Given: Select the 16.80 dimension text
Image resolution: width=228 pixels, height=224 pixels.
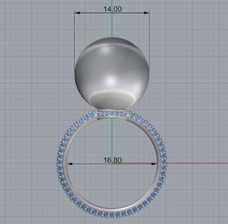Looking at the screenshot, I should [x=112, y=160].
